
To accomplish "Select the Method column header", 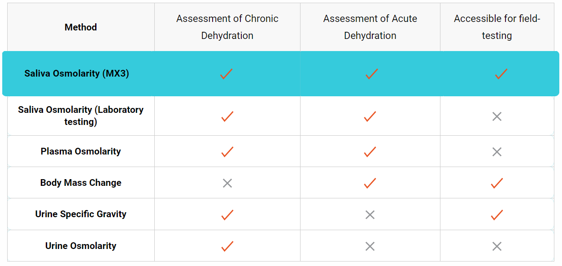I will pos(81,27).
